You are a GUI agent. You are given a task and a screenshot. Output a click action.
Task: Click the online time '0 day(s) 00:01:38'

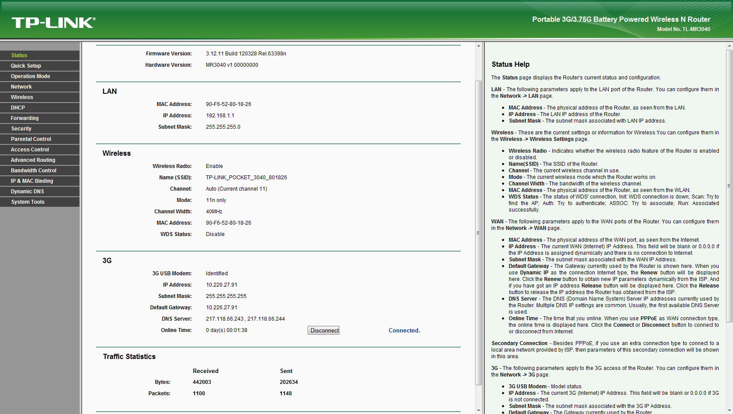[x=227, y=330]
